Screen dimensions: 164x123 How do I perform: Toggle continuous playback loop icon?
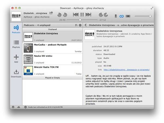(122, 16)
